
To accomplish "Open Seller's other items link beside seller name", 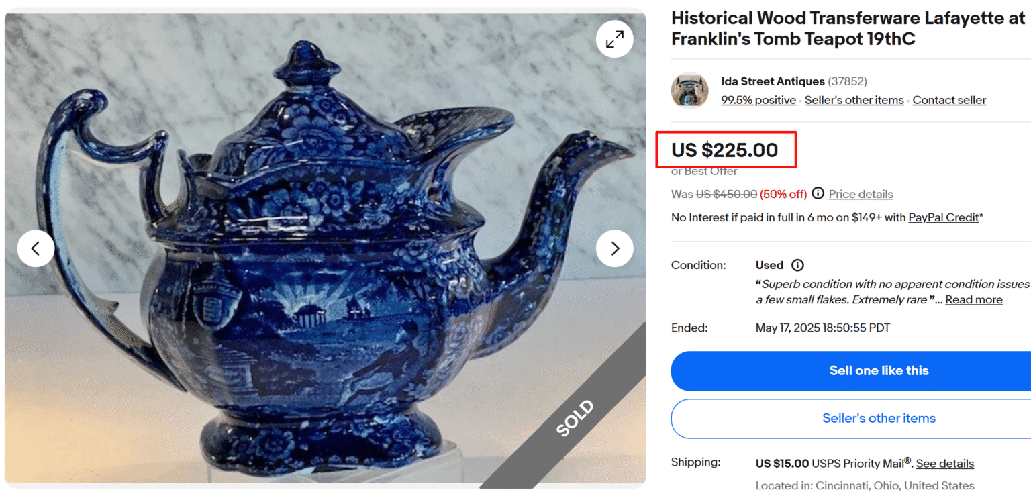I will point(854,99).
